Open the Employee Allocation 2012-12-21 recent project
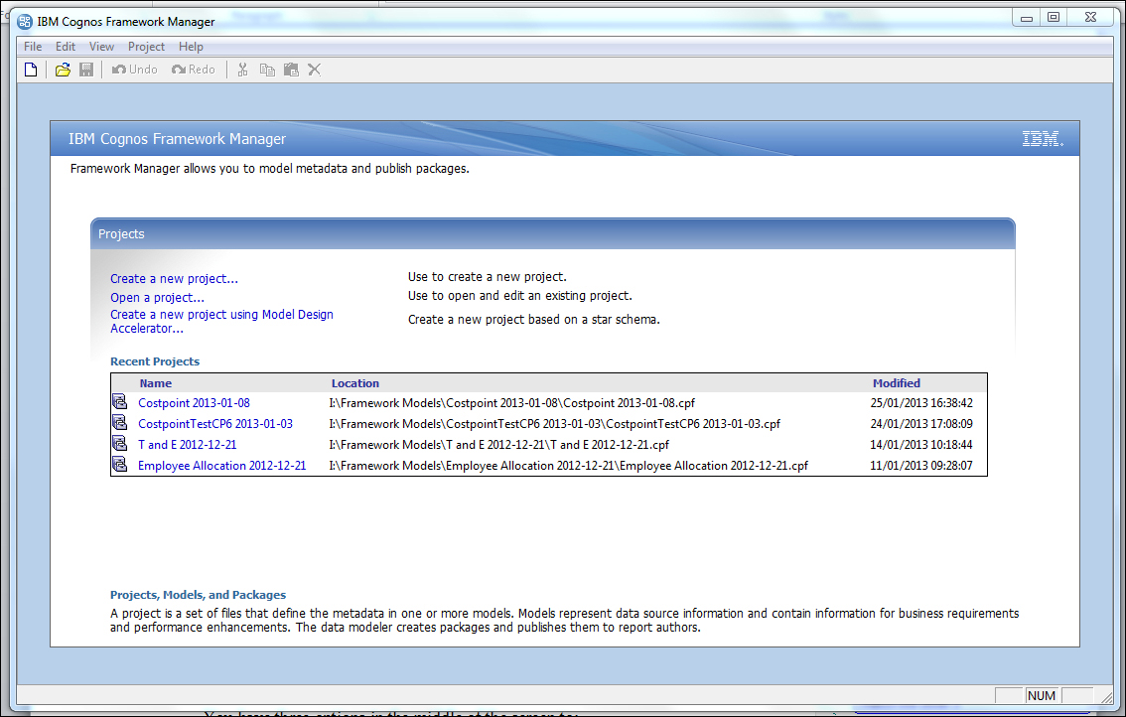Screen dimensions: 1126x717 [221, 466]
